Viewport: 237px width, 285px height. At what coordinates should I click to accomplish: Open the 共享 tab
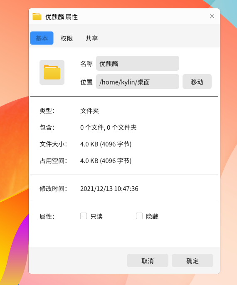tap(91, 38)
